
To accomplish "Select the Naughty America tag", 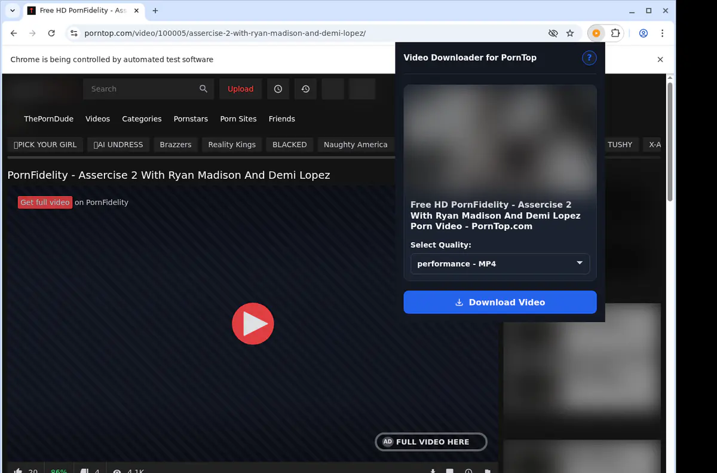I will click(356, 145).
